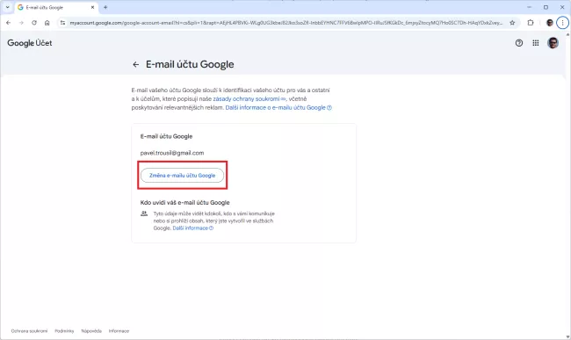Open the Chrome three-dot menu
This screenshot has height=340, width=571.
click(562, 23)
